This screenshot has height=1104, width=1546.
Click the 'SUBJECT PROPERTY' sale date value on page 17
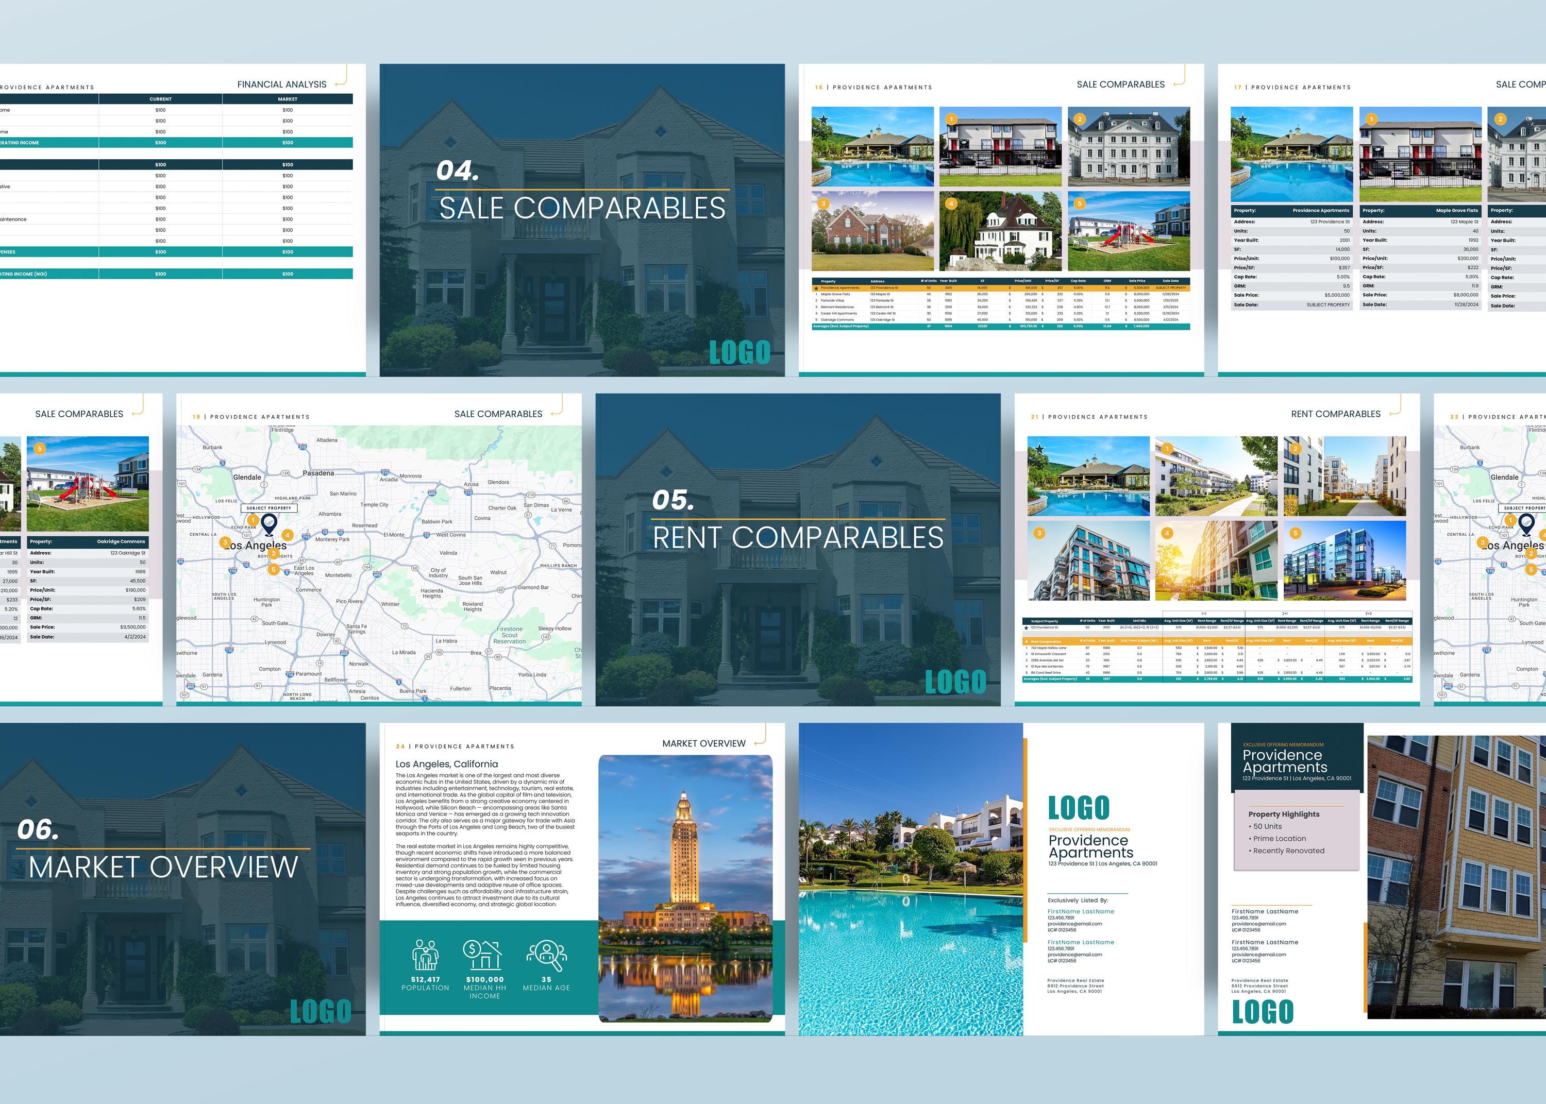click(x=1329, y=304)
